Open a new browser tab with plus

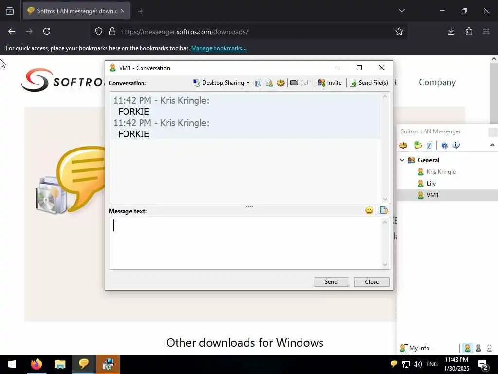coord(141,11)
